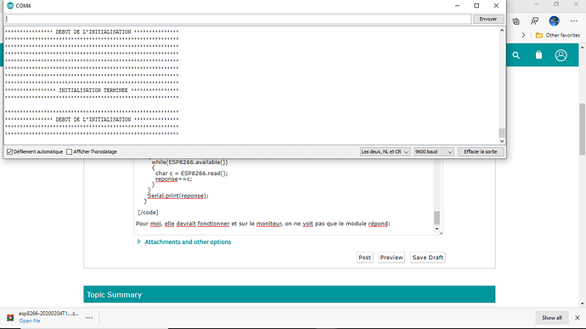Click line 'char c = ESP8266.read();'
Viewport: 586px width, 329px height.
click(x=191, y=173)
